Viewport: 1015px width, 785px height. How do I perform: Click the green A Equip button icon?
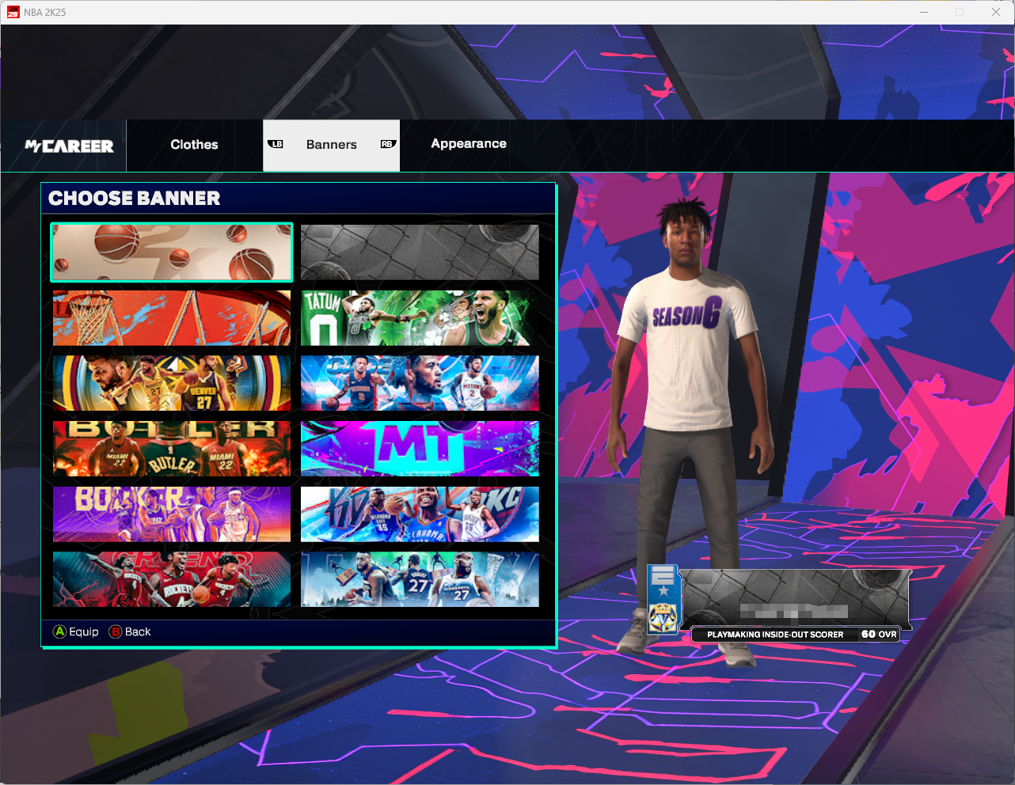coord(59,631)
